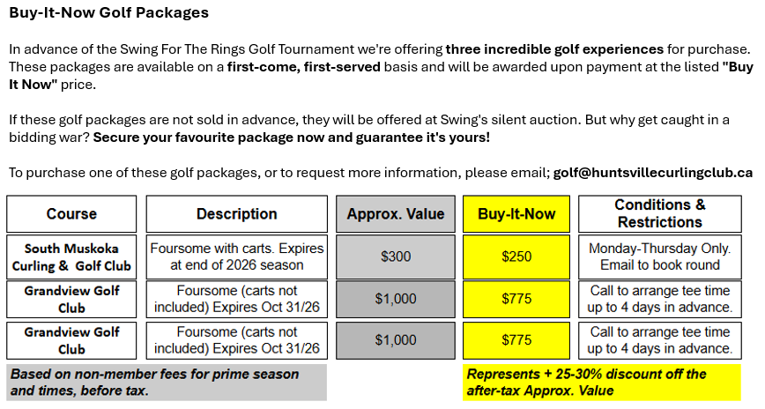Click the Conditions & Restrictions header cell
This screenshot has height=409, width=765.
(659, 214)
